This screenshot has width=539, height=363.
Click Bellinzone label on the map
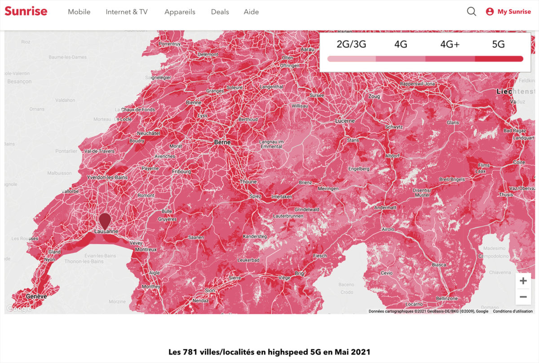pos(446,298)
